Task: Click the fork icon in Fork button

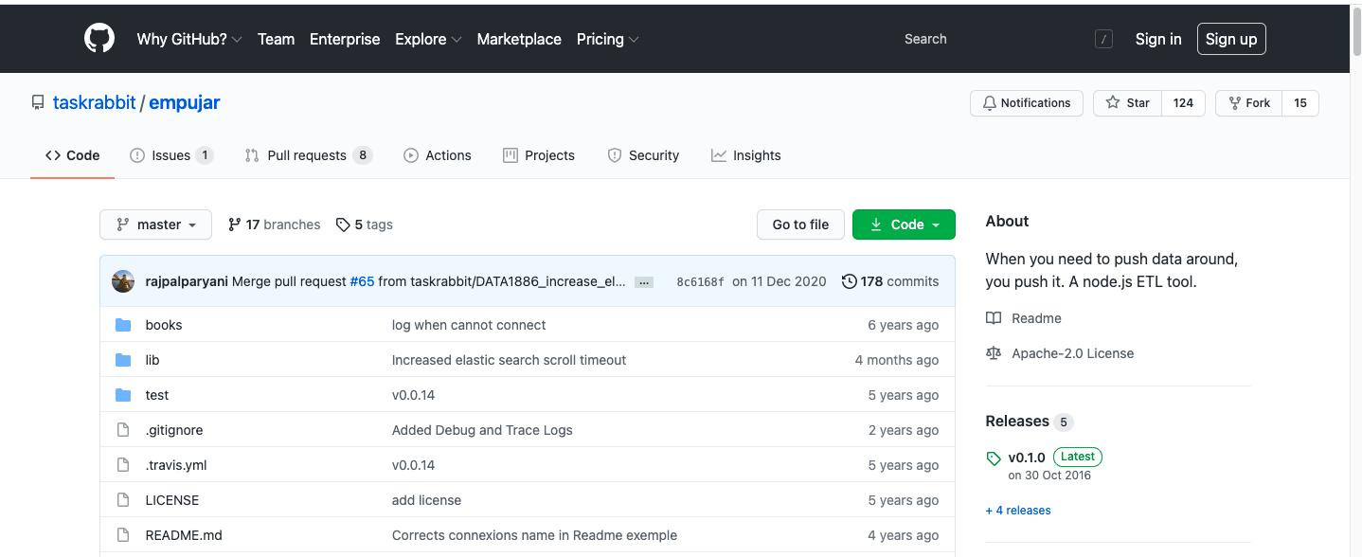Action: (1235, 103)
